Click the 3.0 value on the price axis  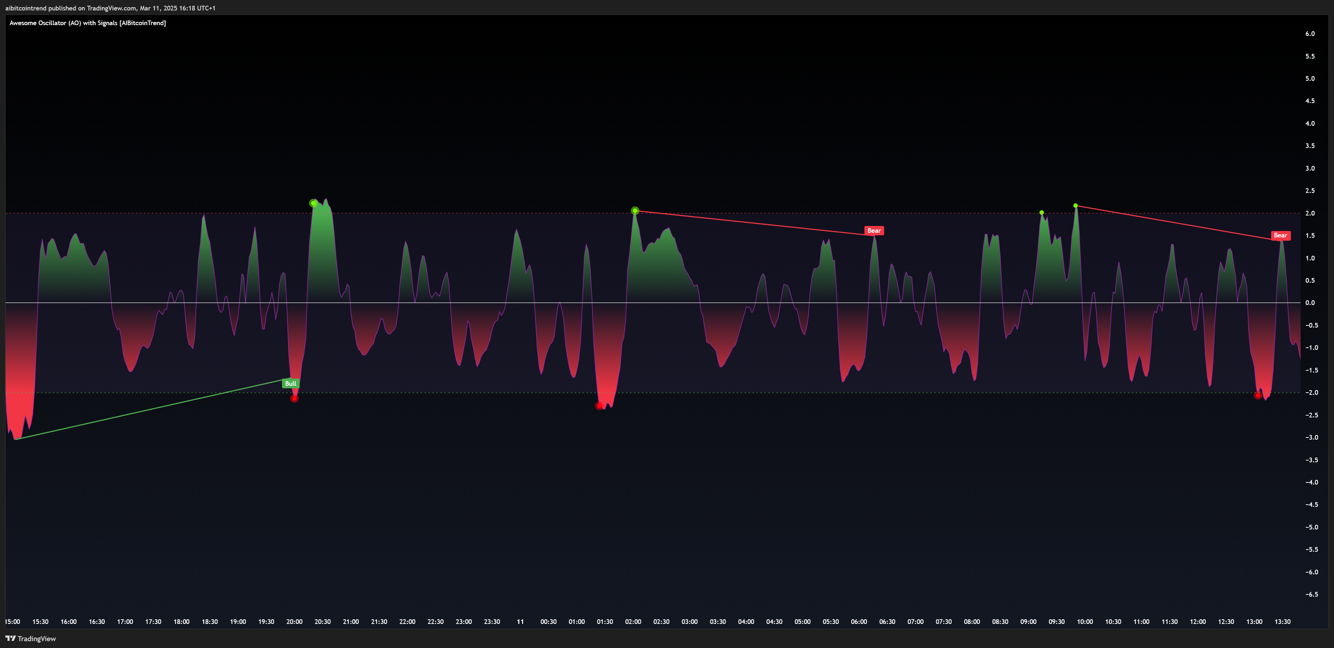point(1310,168)
